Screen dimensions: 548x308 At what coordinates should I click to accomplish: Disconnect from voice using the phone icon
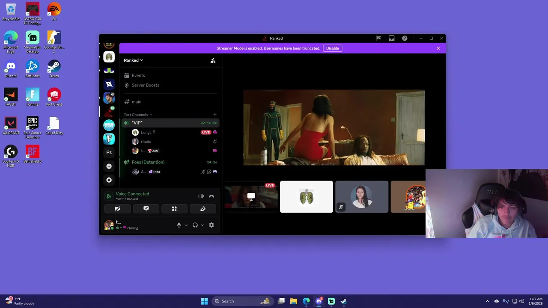point(211,196)
